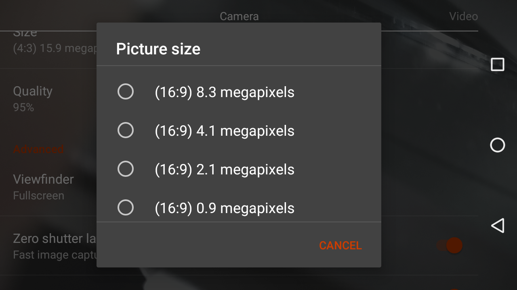Tap the Android home circle button
Screen dimensions: 517x290
(498, 145)
